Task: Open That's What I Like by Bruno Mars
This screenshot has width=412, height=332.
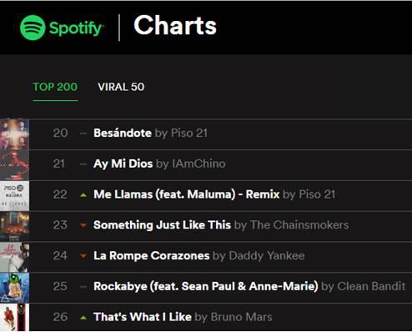Action: coord(183,317)
